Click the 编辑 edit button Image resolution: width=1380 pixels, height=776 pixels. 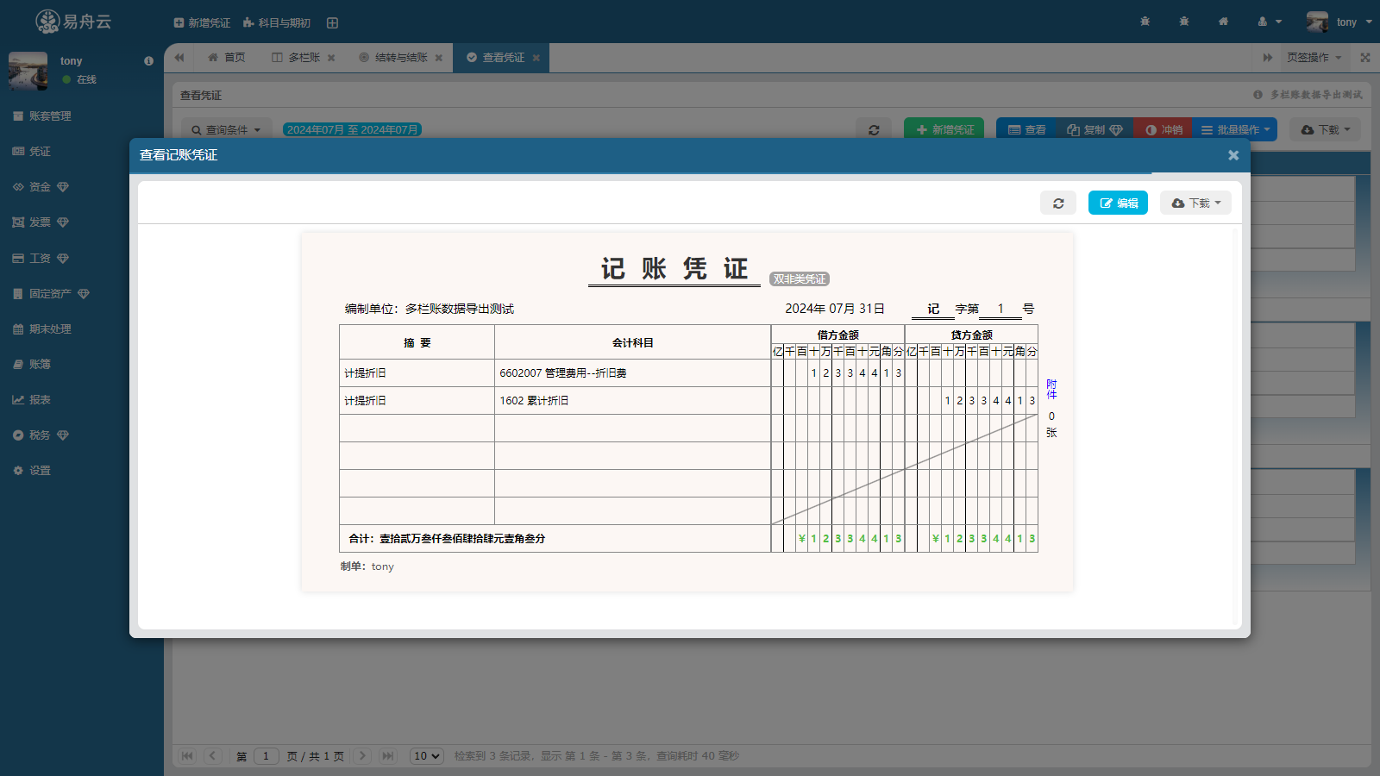tap(1118, 203)
